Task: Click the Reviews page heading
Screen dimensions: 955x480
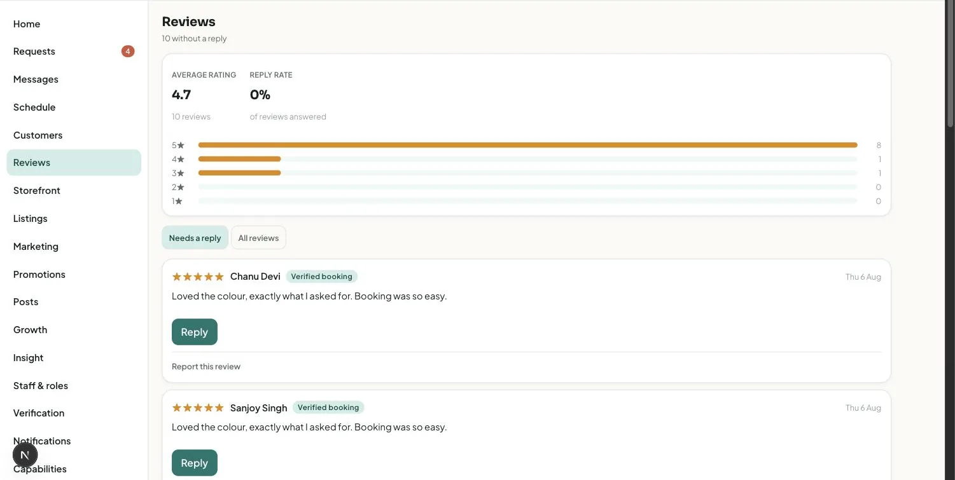Action: (x=189, y=22)
